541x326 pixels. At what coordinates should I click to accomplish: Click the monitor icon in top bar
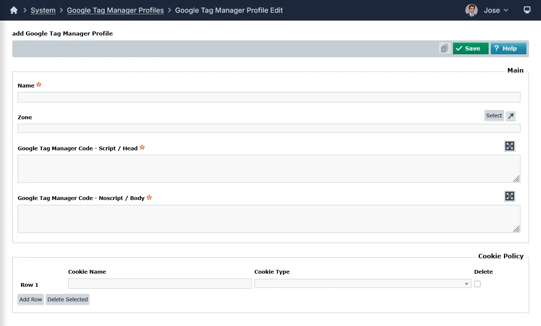point(527,10)
